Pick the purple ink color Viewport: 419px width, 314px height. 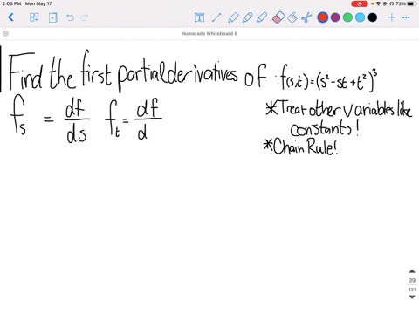click(335, 17)
